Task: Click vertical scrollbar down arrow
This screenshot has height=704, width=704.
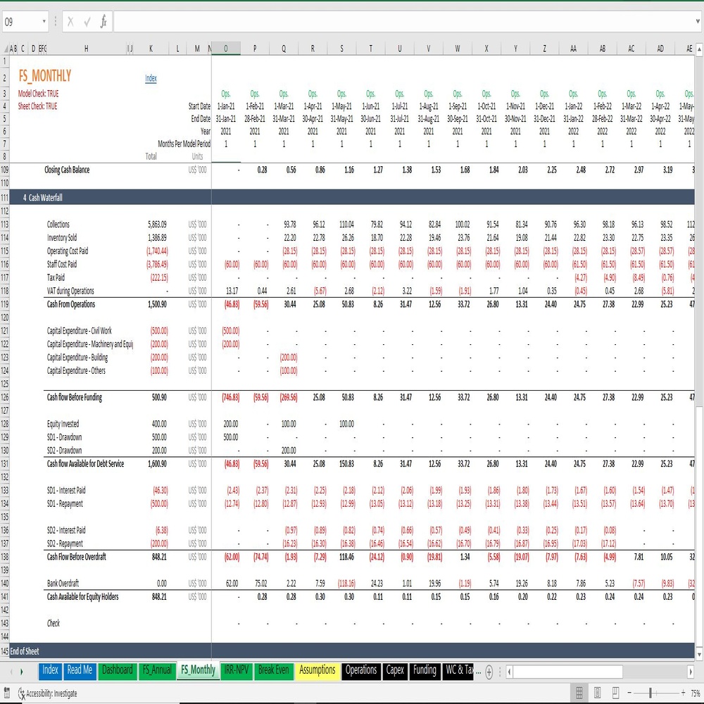Action: [698, 655]
